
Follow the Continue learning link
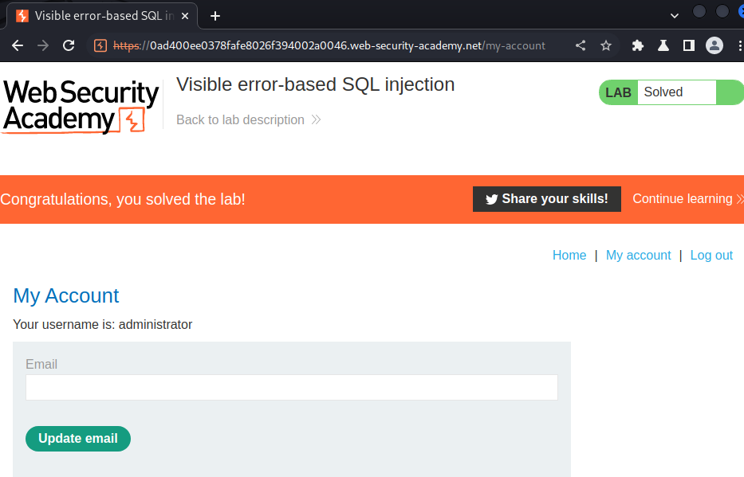[687, 199]
